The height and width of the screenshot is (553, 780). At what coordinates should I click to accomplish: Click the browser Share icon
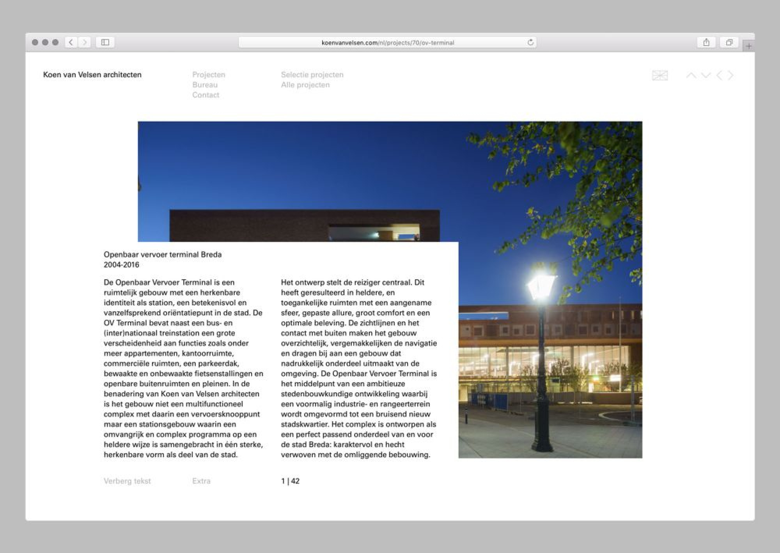click(x=706, y=43)
